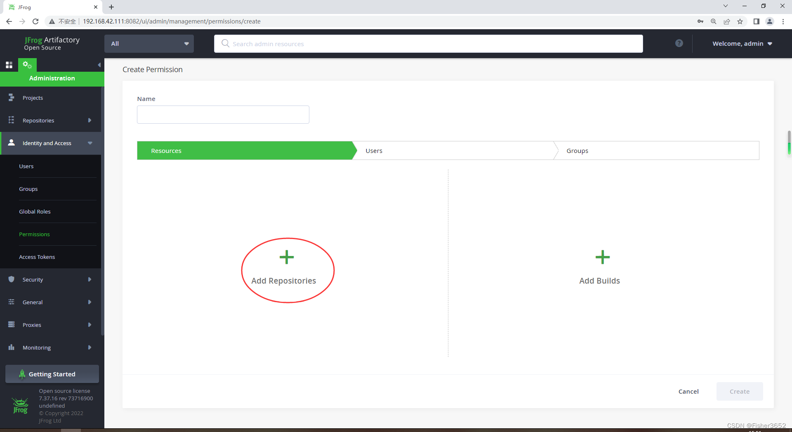Click the Proxies server icon
792x432 pixels.
pos(11,324)
